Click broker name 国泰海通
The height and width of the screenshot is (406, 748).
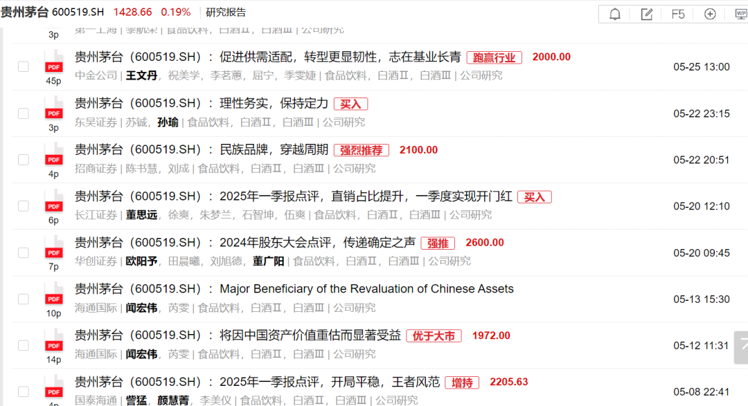(x=96, y=400)
